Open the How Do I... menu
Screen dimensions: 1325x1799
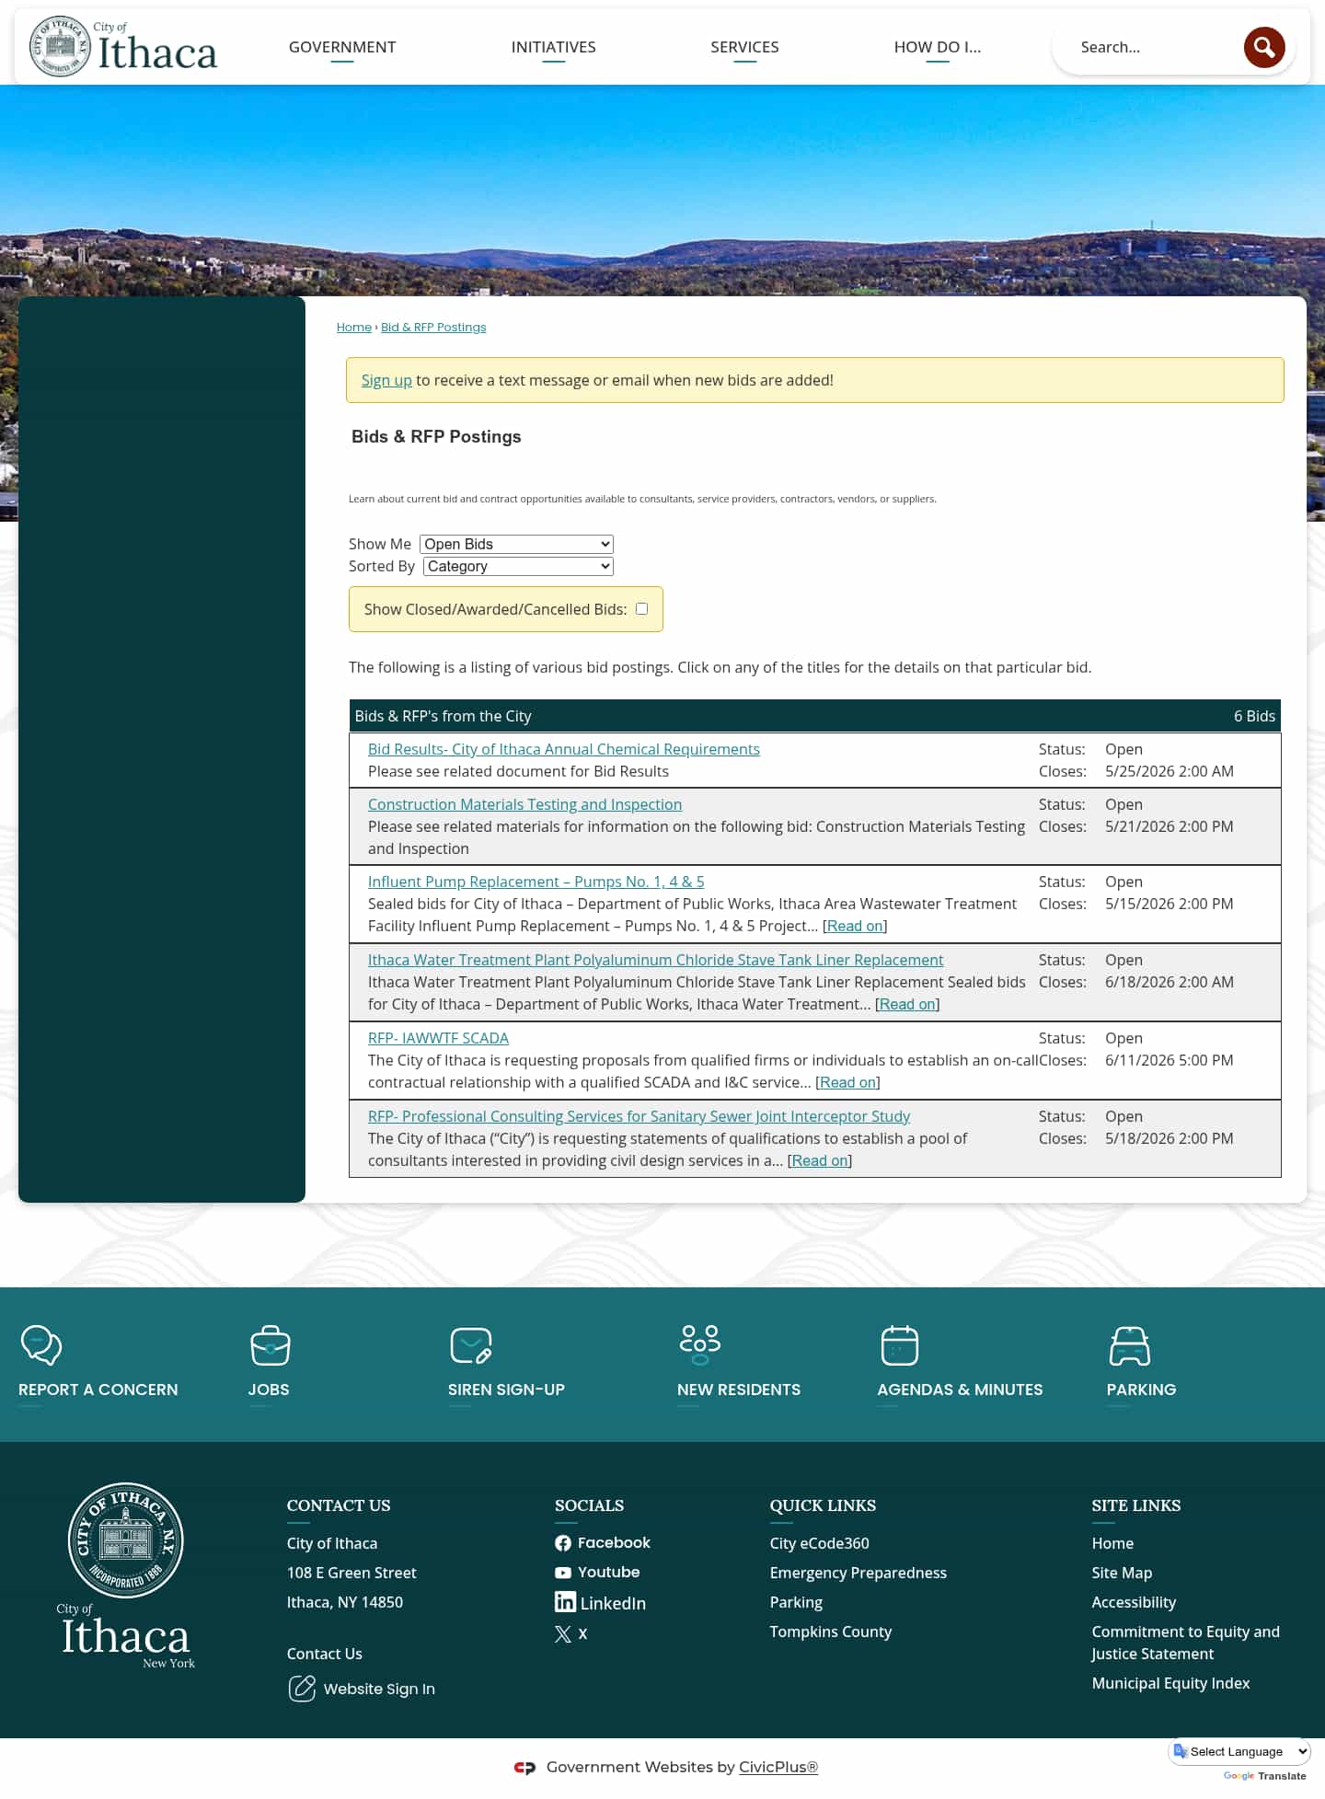click(x=938, y=47)
